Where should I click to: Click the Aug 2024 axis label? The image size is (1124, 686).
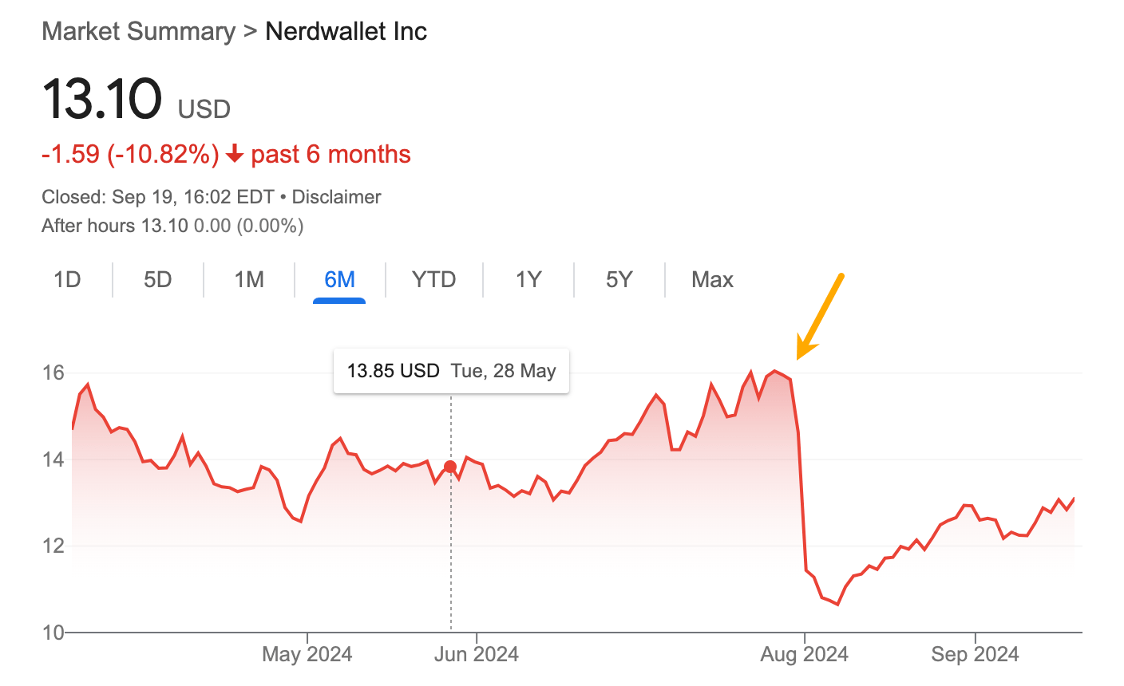(805, 653)
